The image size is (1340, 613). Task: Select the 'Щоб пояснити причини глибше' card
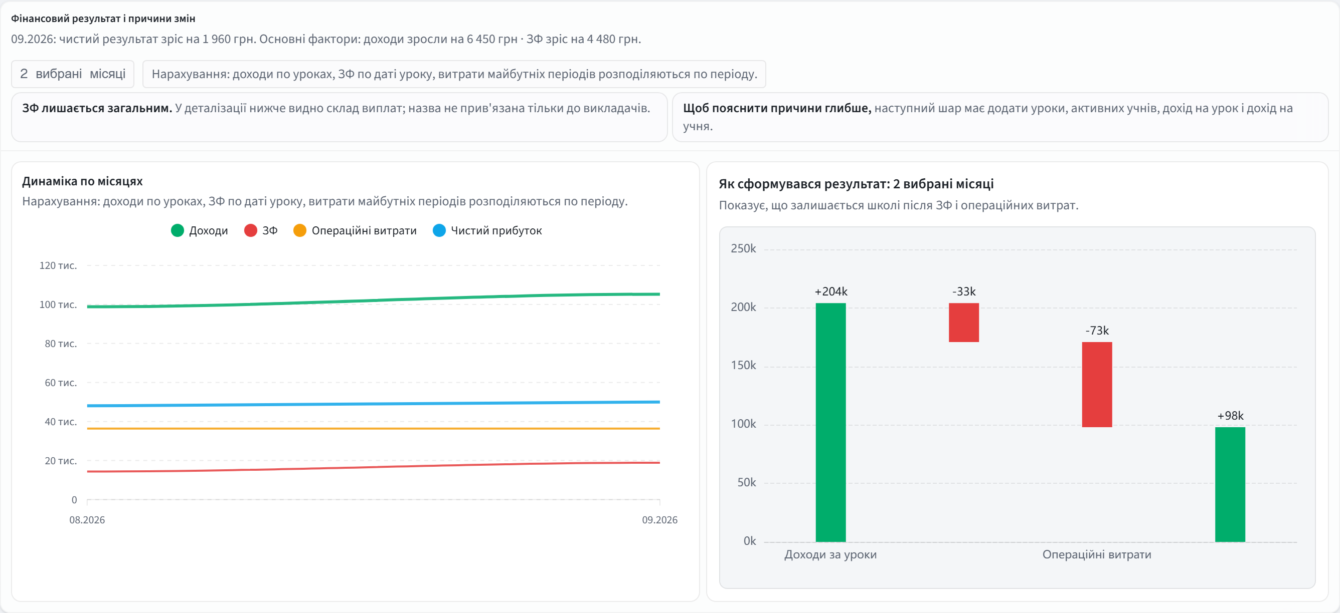[1000, 117]
